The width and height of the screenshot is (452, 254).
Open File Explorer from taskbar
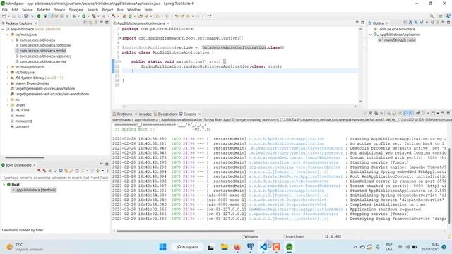click(x=224, y=247)
